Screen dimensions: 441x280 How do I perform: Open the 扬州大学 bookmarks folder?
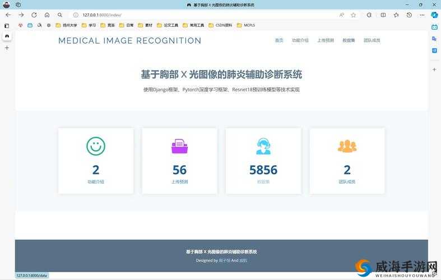tap(66, 25)
